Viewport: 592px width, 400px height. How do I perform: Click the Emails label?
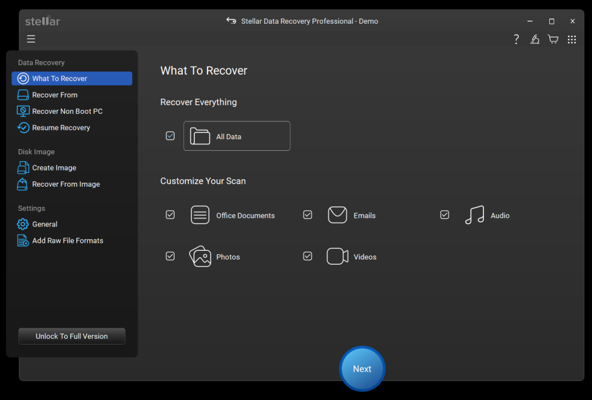pyautogui.click(x=364, y=216)
